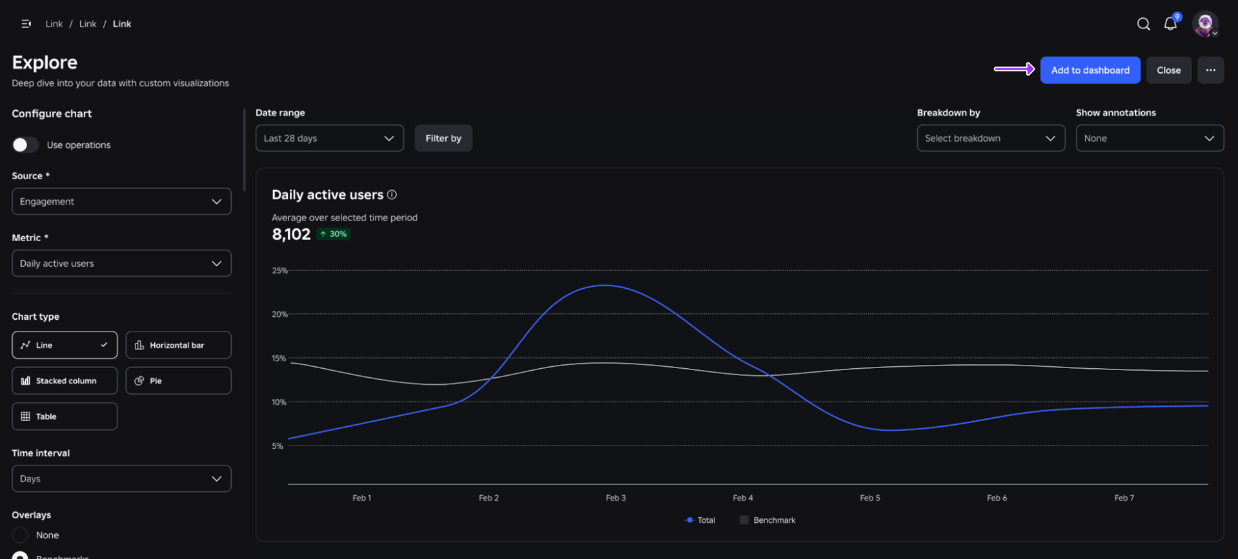
Task: Select Stacked column chart type
Action: pyautogui.click(x=65, y=380)
